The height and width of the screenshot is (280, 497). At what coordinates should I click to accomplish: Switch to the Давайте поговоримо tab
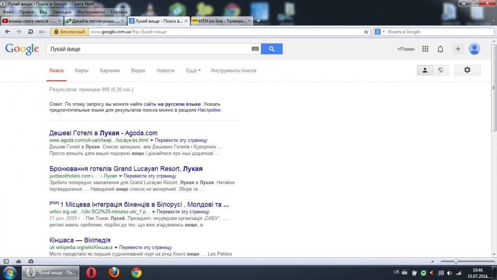point(95,21)
